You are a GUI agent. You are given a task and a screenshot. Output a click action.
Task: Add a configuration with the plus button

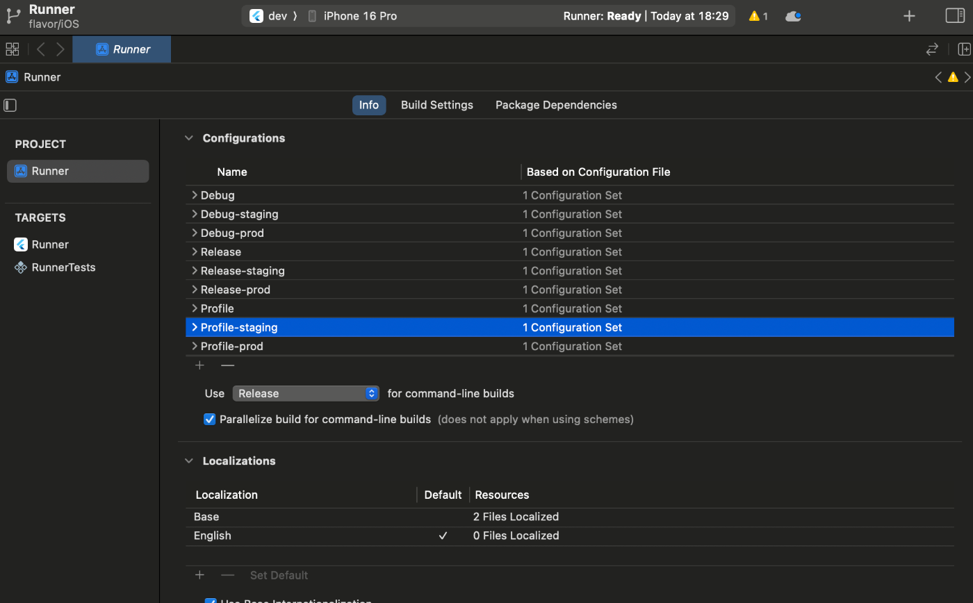coord(199,365)
